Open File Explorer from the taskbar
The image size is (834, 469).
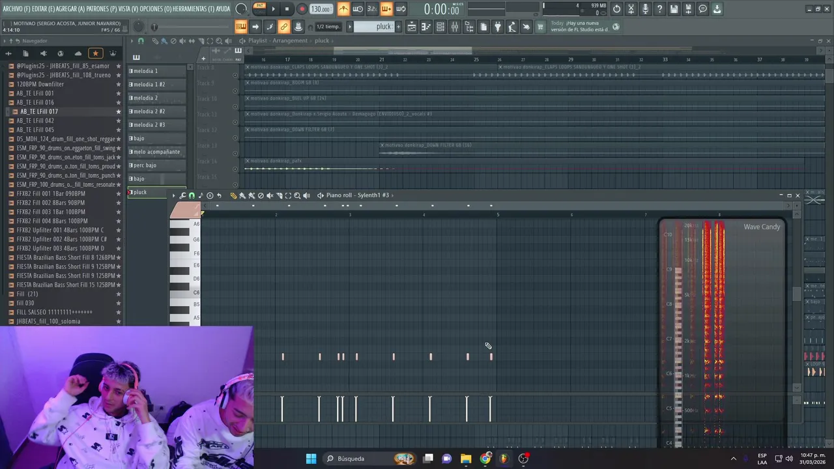466,459
